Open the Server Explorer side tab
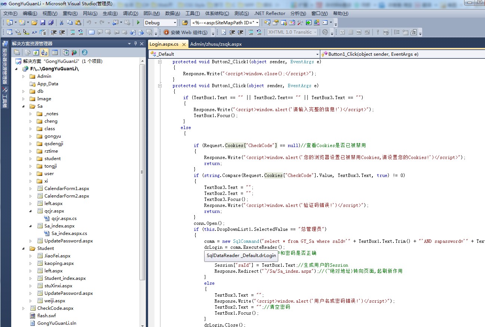This screenshot has height=327, width=485. pos(5,62)
